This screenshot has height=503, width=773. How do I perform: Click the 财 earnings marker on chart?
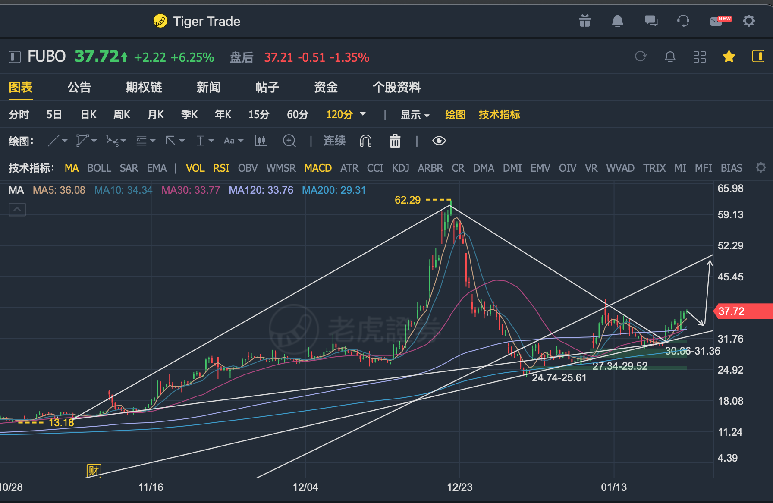tap(94, 471)
